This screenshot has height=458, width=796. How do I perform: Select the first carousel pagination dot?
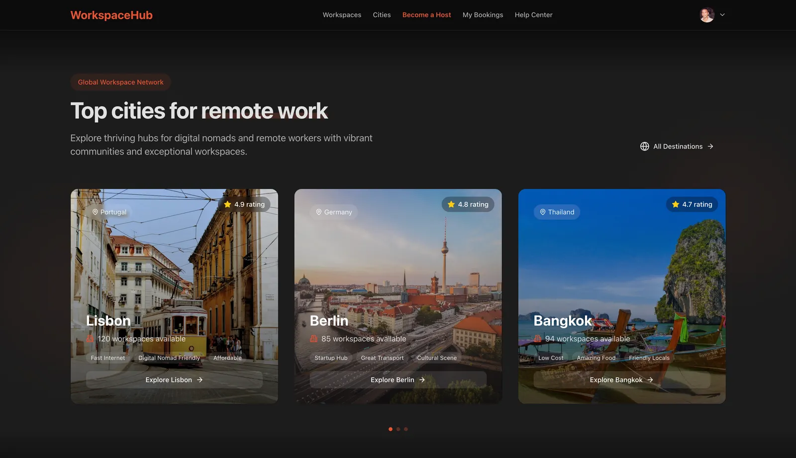(391, 429)
